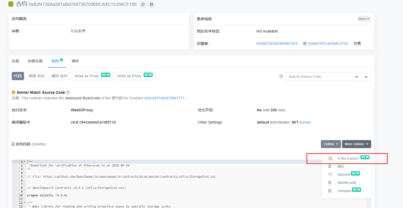Open contract link 0x5ce8314baf75b61771

(166, 98)
